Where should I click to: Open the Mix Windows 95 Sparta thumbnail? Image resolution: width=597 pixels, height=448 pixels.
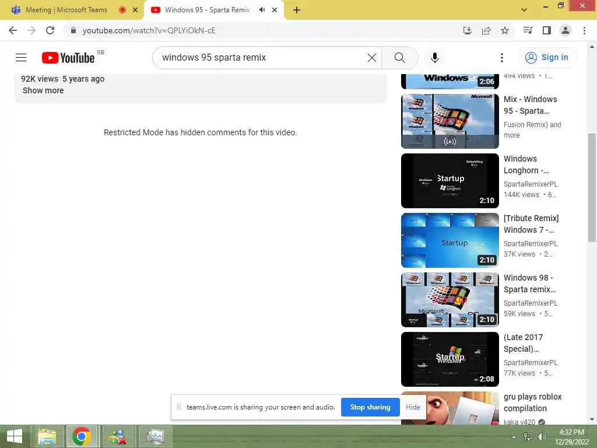[449, 121]
